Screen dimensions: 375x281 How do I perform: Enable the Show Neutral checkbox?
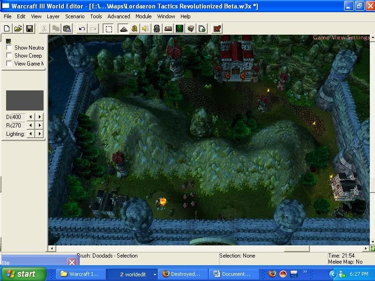(x=9, y=48)
